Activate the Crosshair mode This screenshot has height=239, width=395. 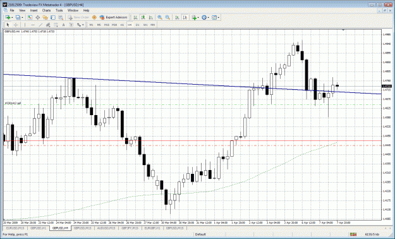point(16,25)
